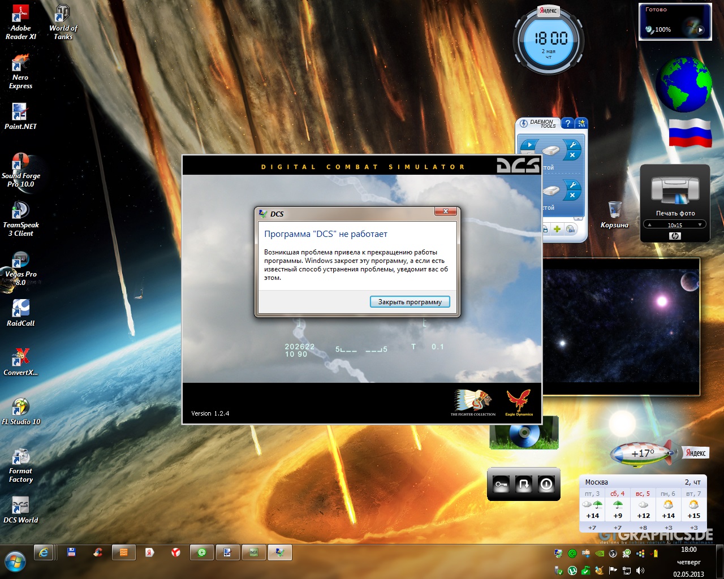Switch to the DAEMON Tools star news tab
724x579 pixels.
pyautogui.click(x=581, y=123)
